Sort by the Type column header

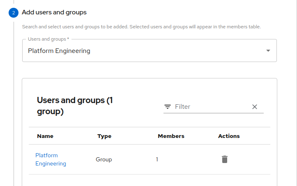(x=104, y=136)
